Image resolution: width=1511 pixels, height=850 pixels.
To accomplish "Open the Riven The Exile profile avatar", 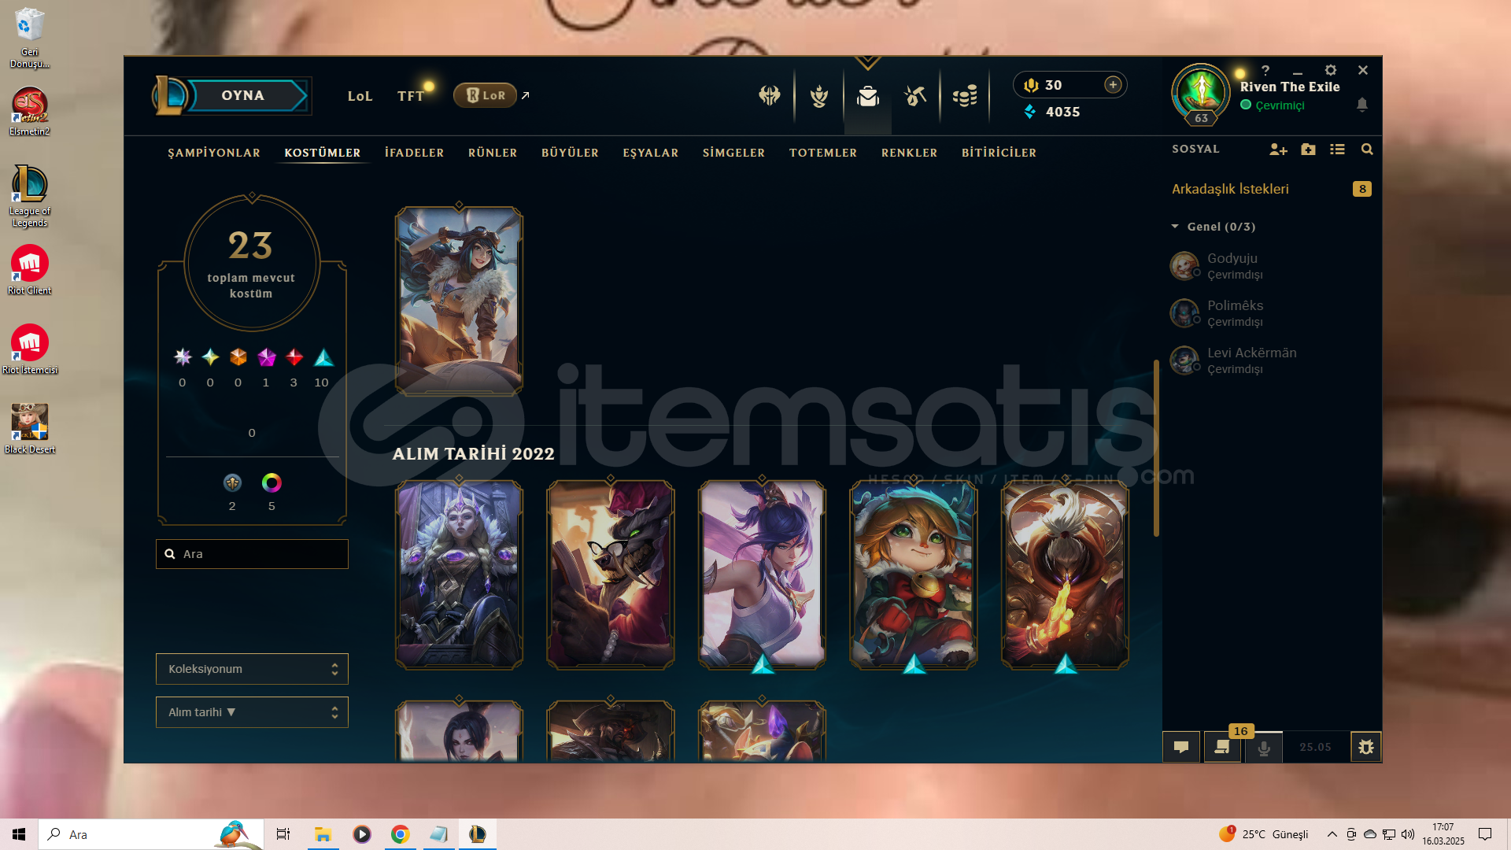I will coord(1201,93).
